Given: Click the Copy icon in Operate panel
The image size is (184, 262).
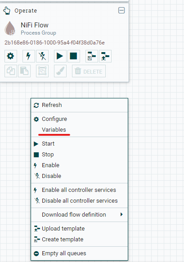Looking at the screenshot, I should point(11,71).
